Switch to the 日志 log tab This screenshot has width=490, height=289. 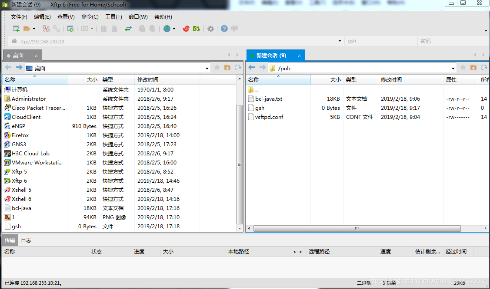[26, 240]
